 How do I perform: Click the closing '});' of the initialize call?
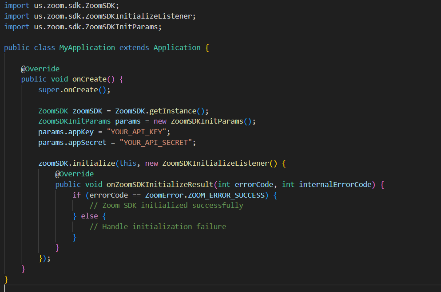click(44, 258)
